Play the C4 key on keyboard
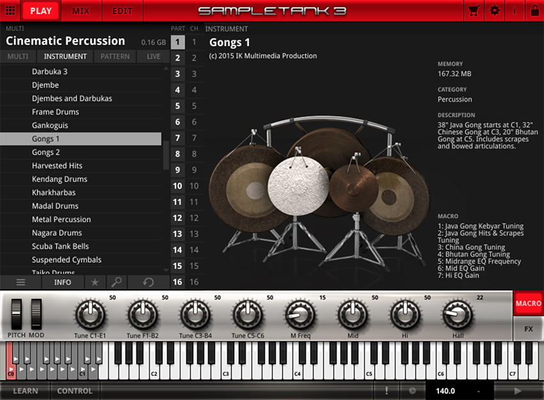 (298, 372)
